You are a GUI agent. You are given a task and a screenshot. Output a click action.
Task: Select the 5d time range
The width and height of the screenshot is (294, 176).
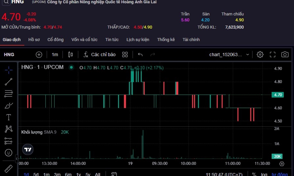(36, 174)
